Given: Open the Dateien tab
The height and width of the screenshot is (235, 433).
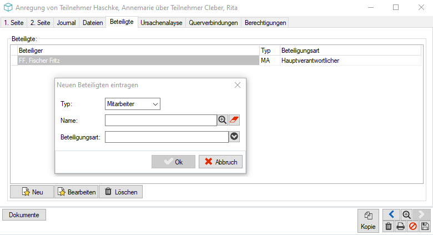Looking at the screenshot, I should click(93, 23).
